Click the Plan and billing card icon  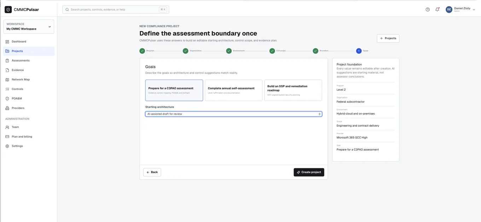point(7,137)
